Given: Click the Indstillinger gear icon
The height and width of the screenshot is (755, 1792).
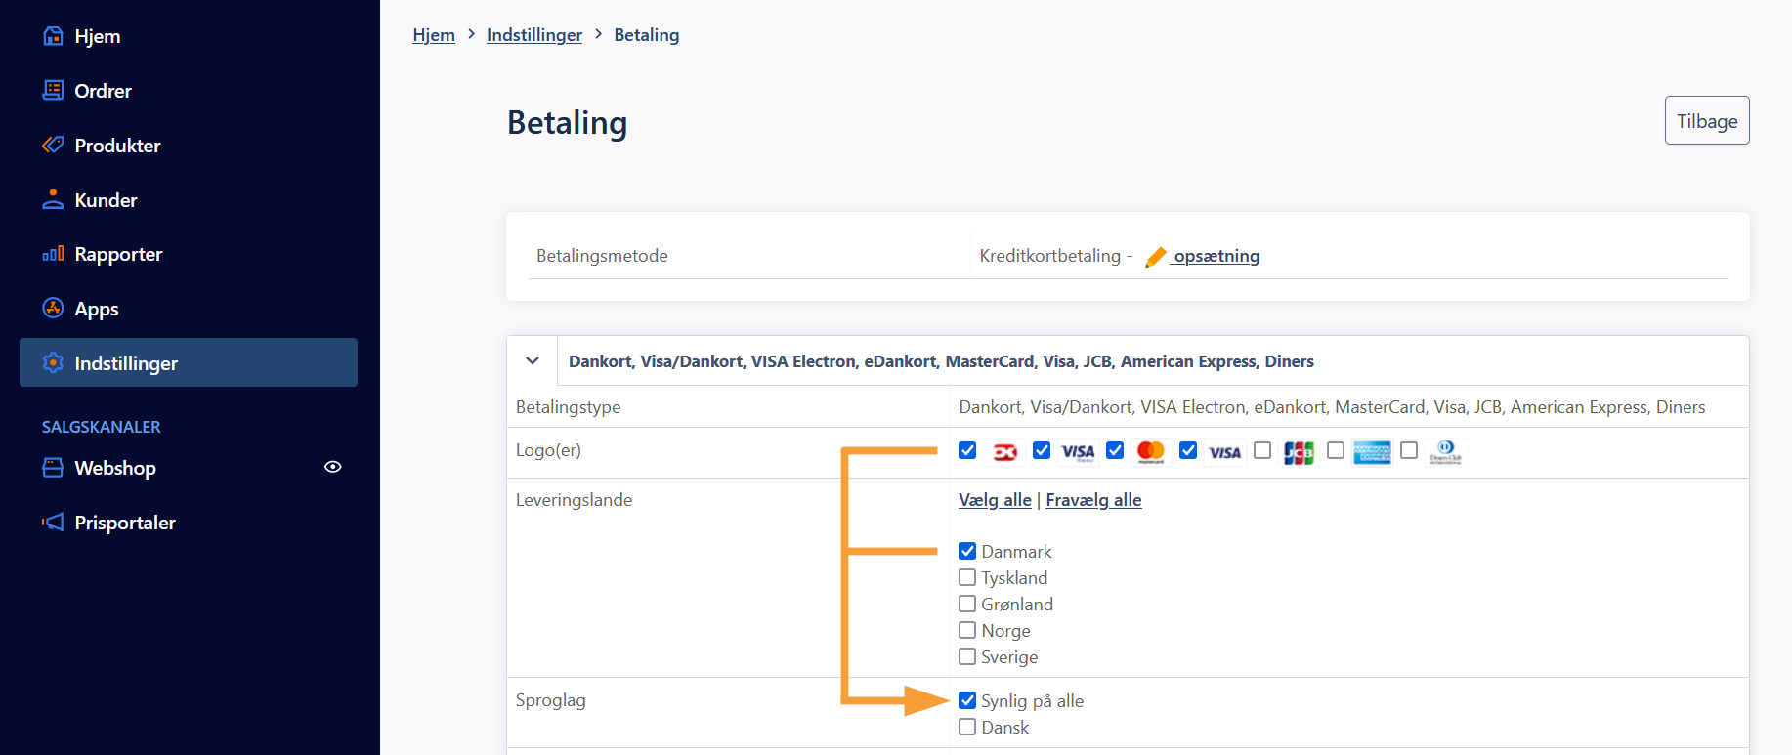Looking at the screenshot, I should click(x=53, y=362).
